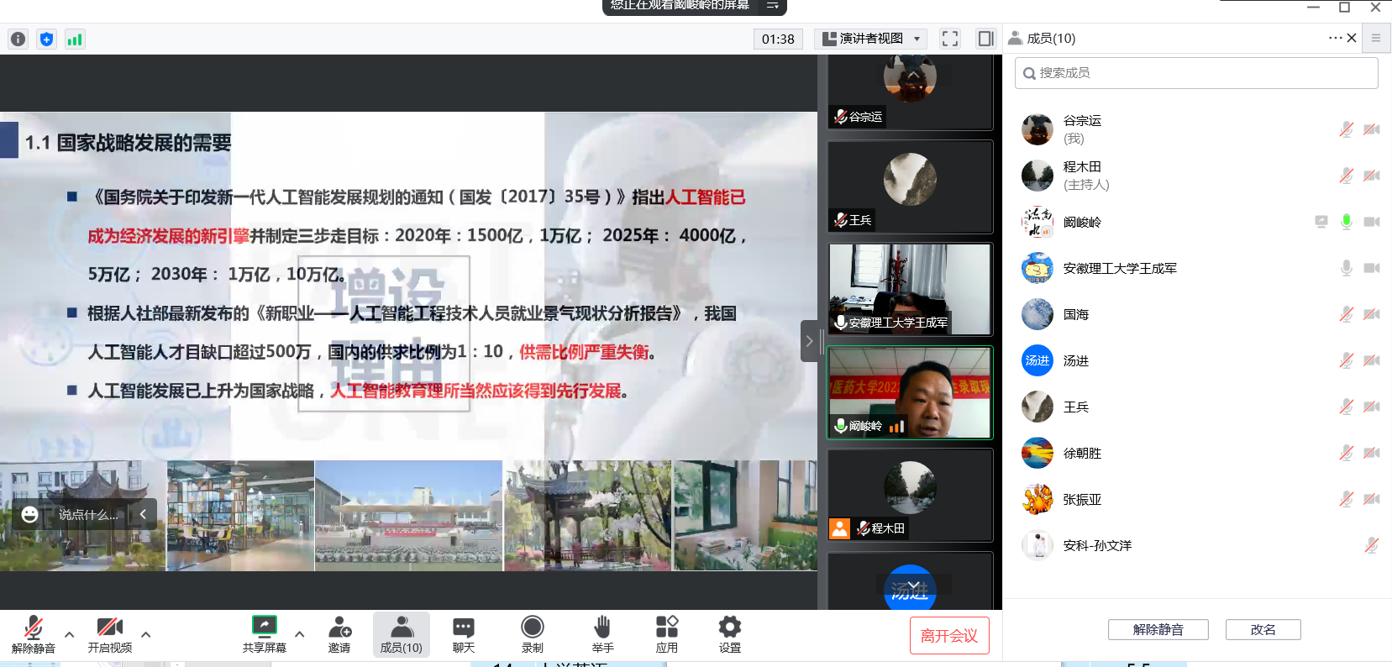
Task: Click the blue security shield icon
Action: pyautogui.click(x=47, y=39)
